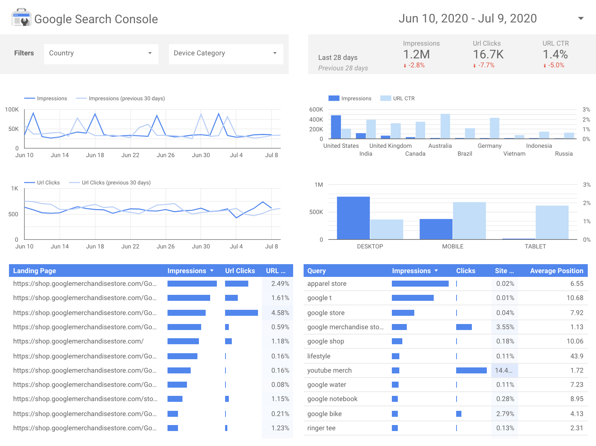
Task: Click the Impressions 1.2M scorecard
Action: point(421,54)
